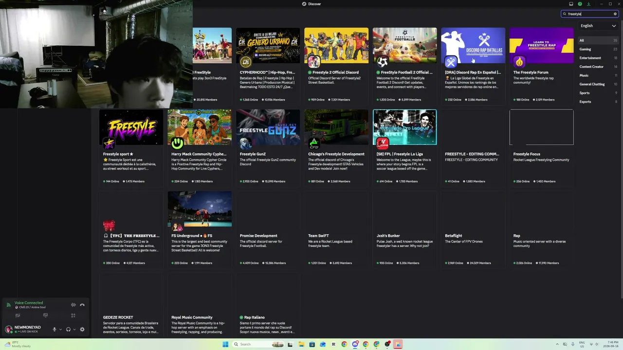Screen dimensions: 623x350
Task: Open File Explorer from the taskbar
Action: [x=301, y=345]
